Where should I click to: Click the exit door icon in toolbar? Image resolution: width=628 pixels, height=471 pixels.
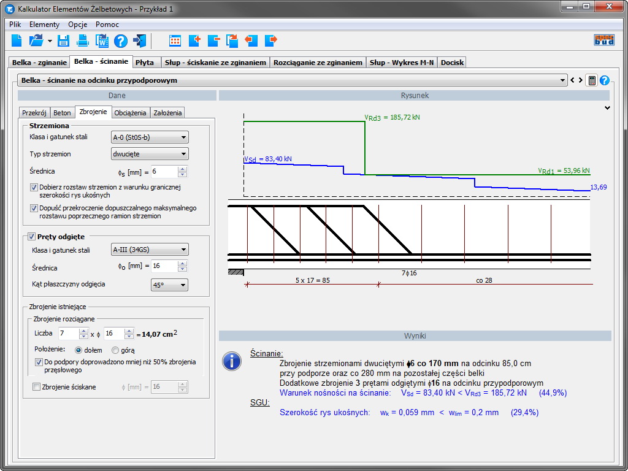pyautogui.click(x=140, y=41)
